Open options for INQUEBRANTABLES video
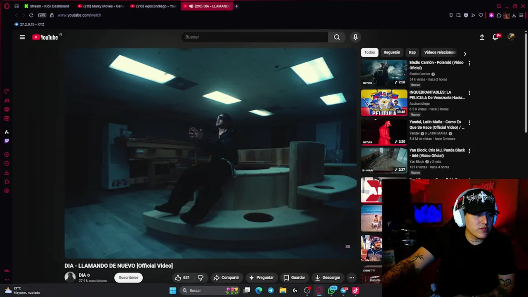This screenshot has width=528, height=297. pos(469,93)
